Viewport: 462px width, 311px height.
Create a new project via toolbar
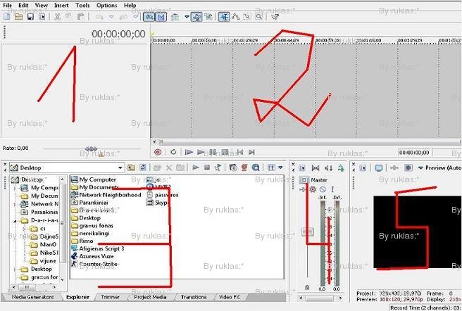[x=6, y=17]
